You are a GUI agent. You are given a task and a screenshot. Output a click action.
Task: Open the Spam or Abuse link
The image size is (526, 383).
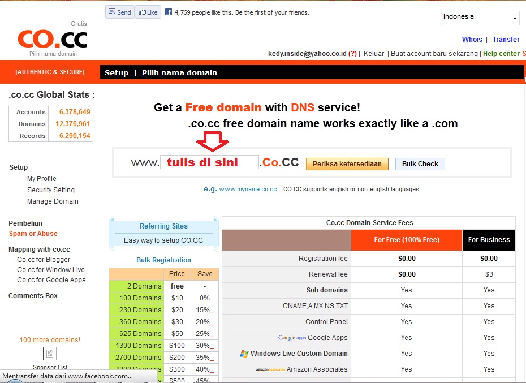[x=33, y=233]
